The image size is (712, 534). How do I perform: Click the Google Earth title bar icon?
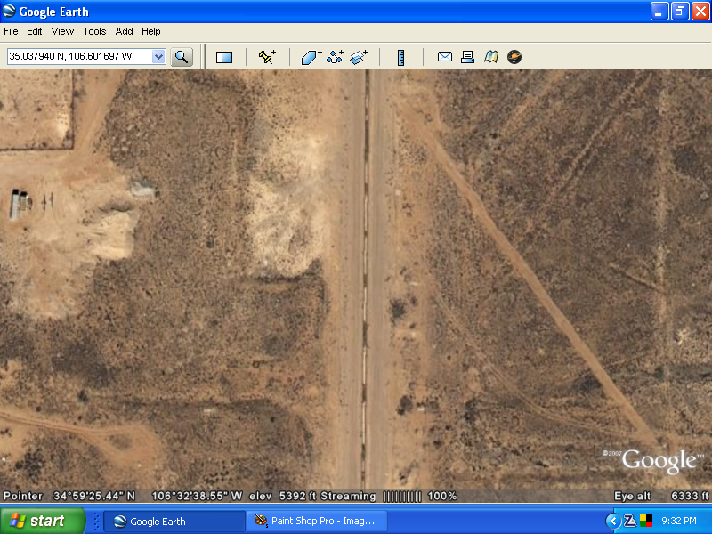9,12
